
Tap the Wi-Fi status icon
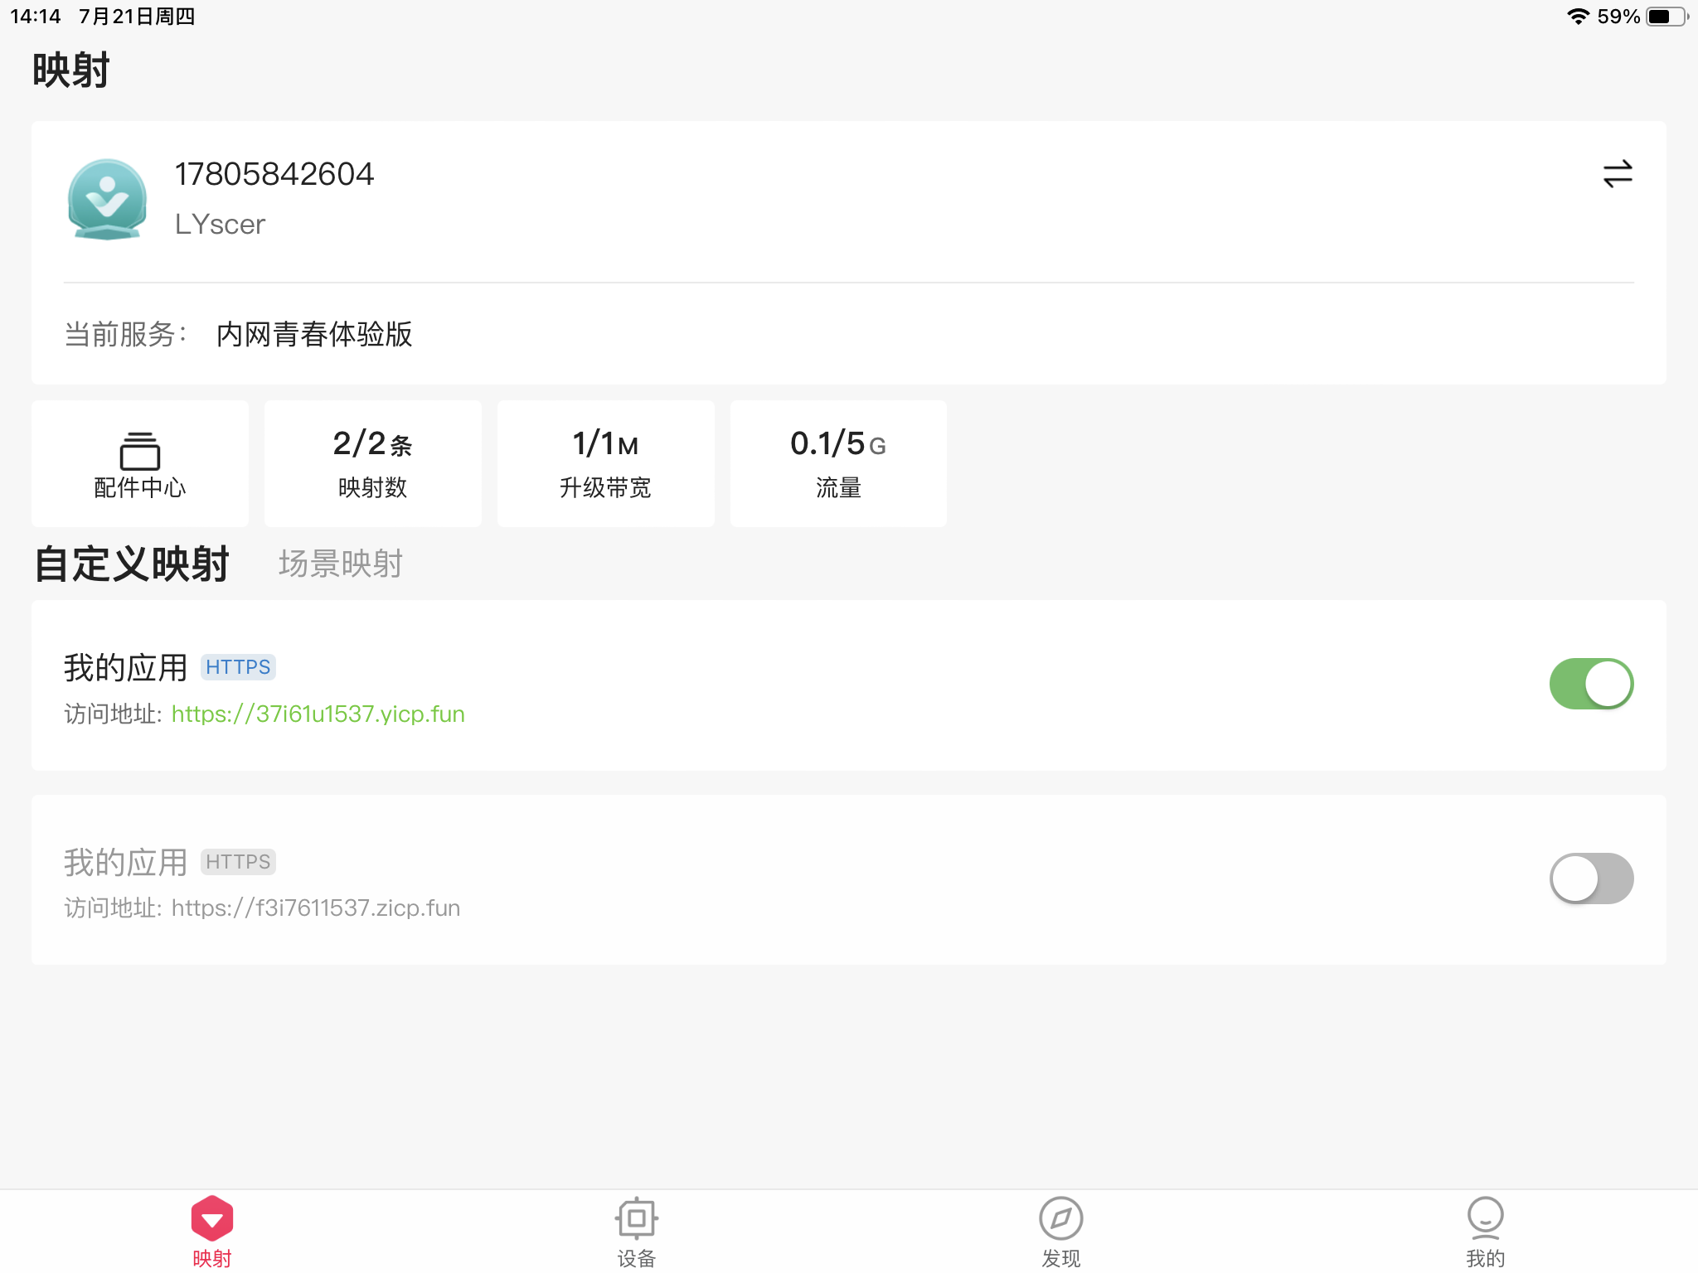click(1578, 17)
